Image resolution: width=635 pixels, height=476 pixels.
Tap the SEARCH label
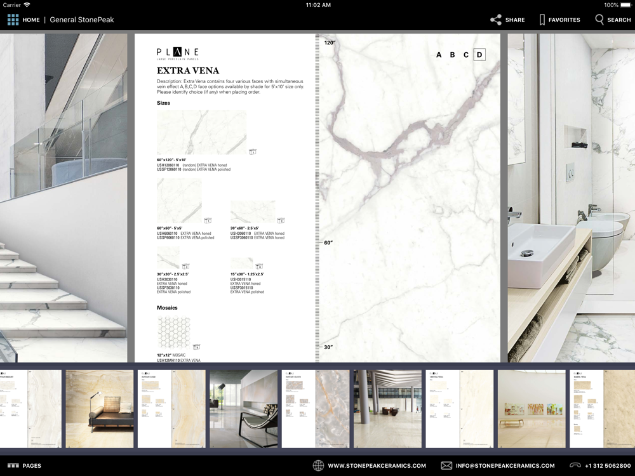click(x=618, y=20)
